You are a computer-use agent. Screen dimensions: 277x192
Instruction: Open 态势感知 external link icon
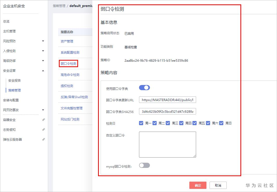point(44,130)
